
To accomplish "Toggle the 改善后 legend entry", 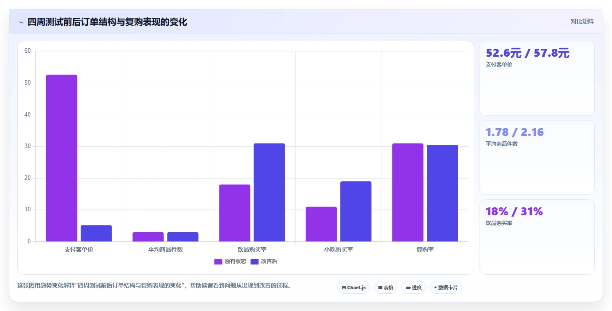I will (264, 261).
